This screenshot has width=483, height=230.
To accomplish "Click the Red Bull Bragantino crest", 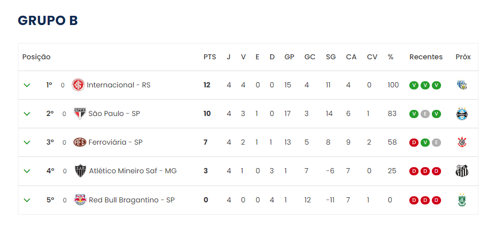I will click(x=80, y=200).
